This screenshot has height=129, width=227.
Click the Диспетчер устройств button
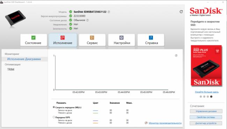coord(206,123)
